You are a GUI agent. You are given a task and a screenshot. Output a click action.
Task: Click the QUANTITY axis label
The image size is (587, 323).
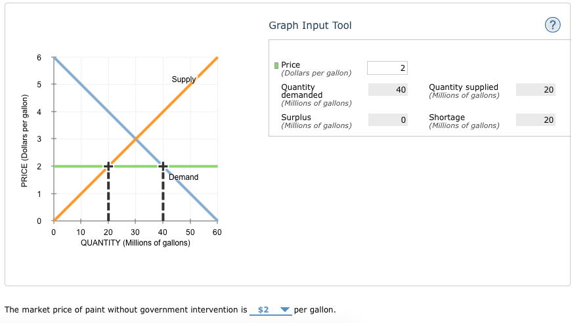pyautogui.click(x=135, y=243)
